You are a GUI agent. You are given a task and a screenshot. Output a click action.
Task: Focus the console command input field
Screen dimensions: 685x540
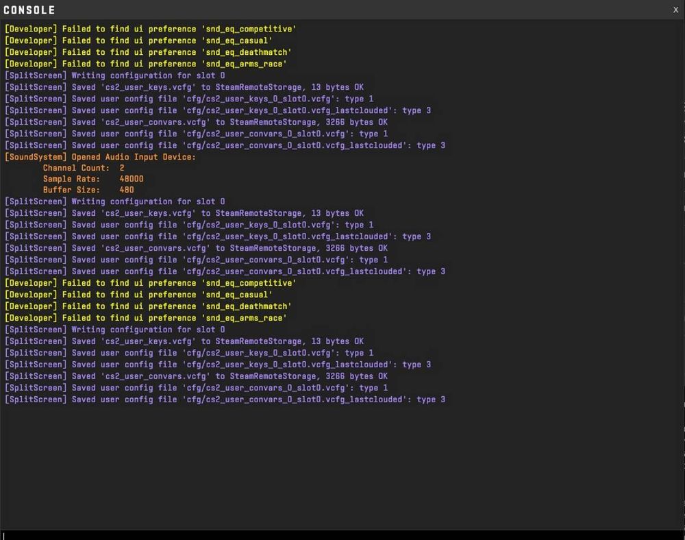pos(342,535)
